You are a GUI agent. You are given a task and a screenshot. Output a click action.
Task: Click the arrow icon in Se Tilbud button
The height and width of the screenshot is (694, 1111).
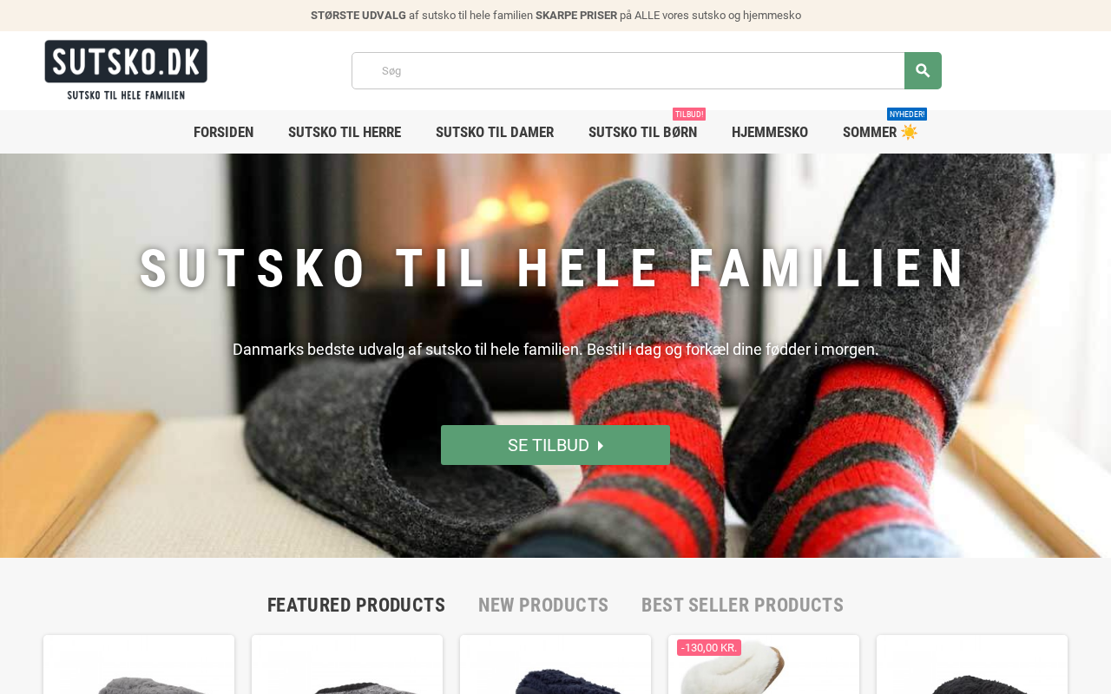(601, 445)
